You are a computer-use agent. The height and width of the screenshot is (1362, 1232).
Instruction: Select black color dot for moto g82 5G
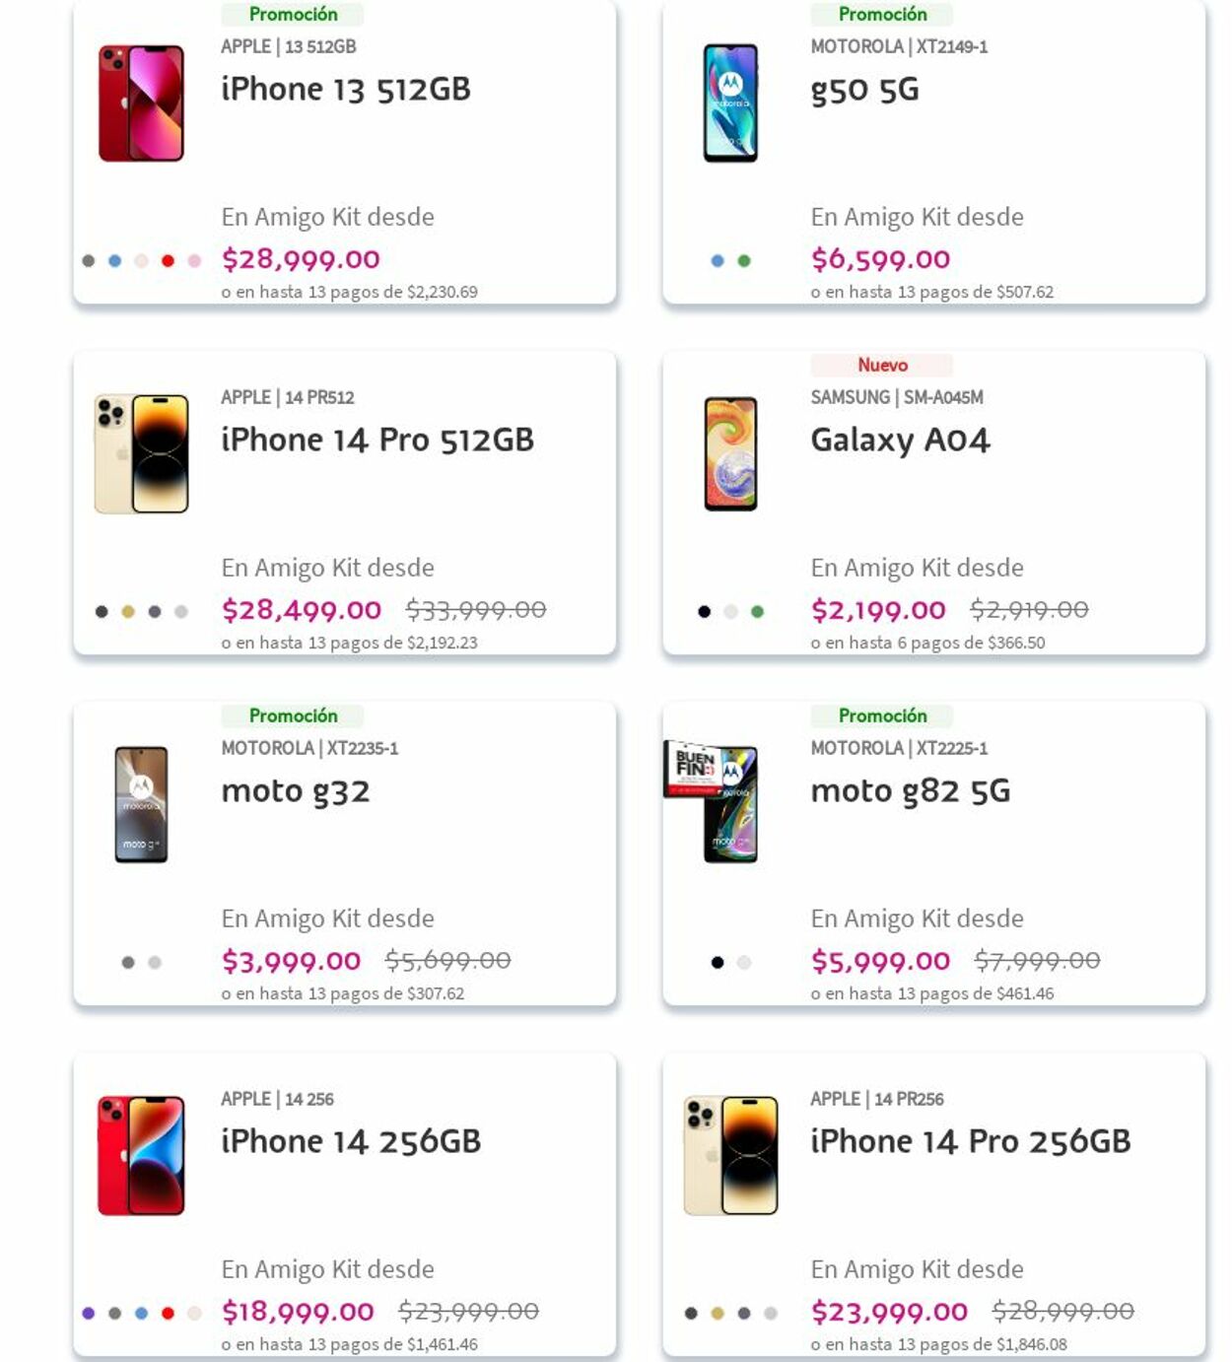pos(718,963)
